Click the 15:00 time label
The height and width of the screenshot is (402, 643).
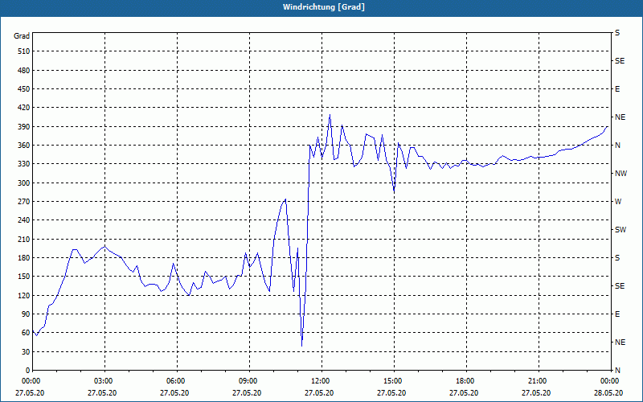click(x=394, y=380)
